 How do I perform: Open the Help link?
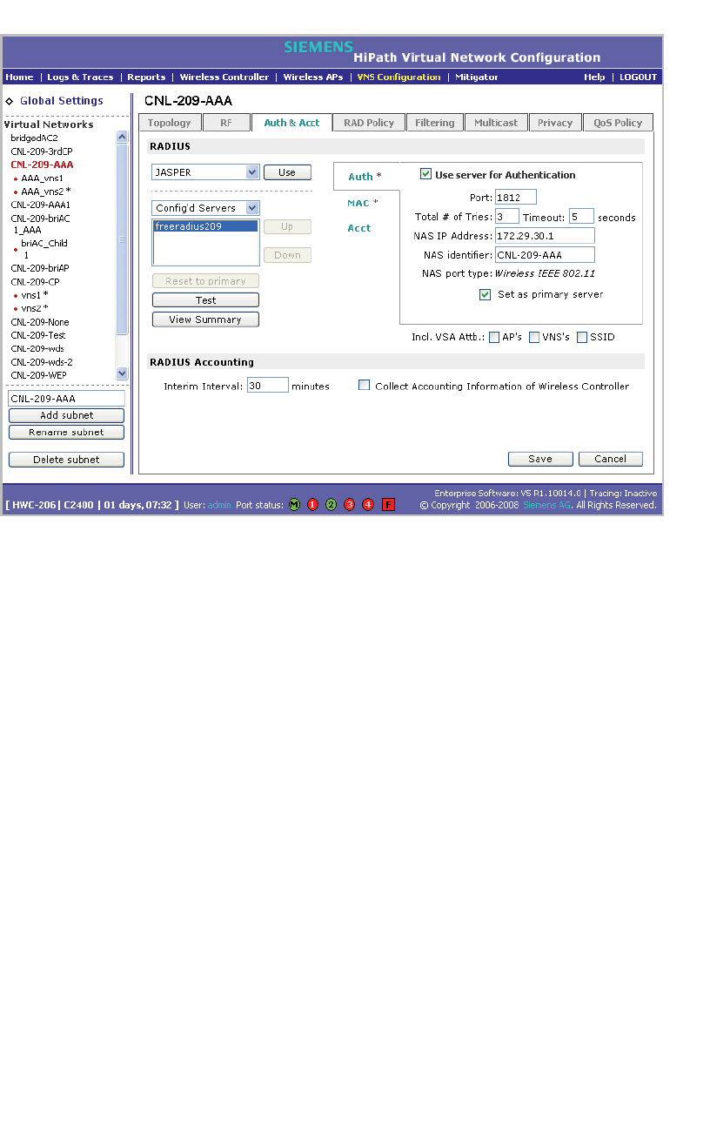(594, 77)
